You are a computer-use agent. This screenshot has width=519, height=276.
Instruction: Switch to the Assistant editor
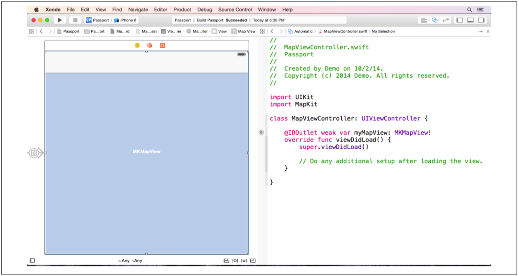434,20
